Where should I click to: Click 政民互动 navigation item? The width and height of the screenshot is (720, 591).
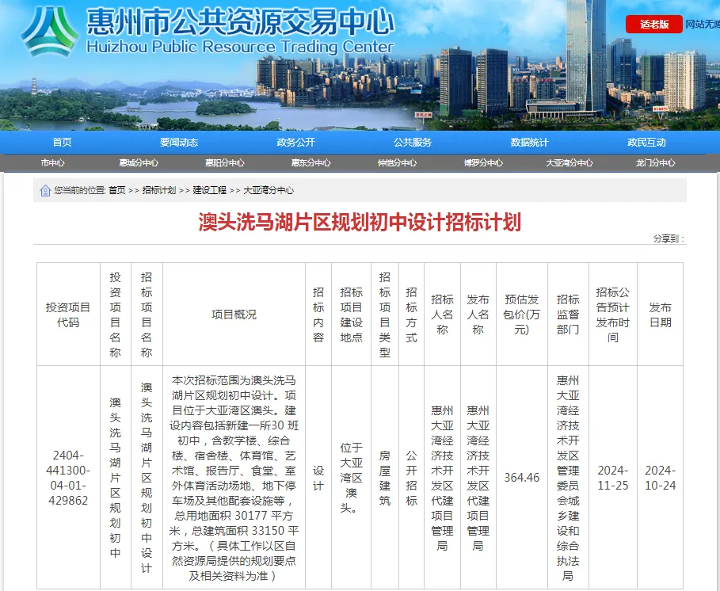[646, 143]
